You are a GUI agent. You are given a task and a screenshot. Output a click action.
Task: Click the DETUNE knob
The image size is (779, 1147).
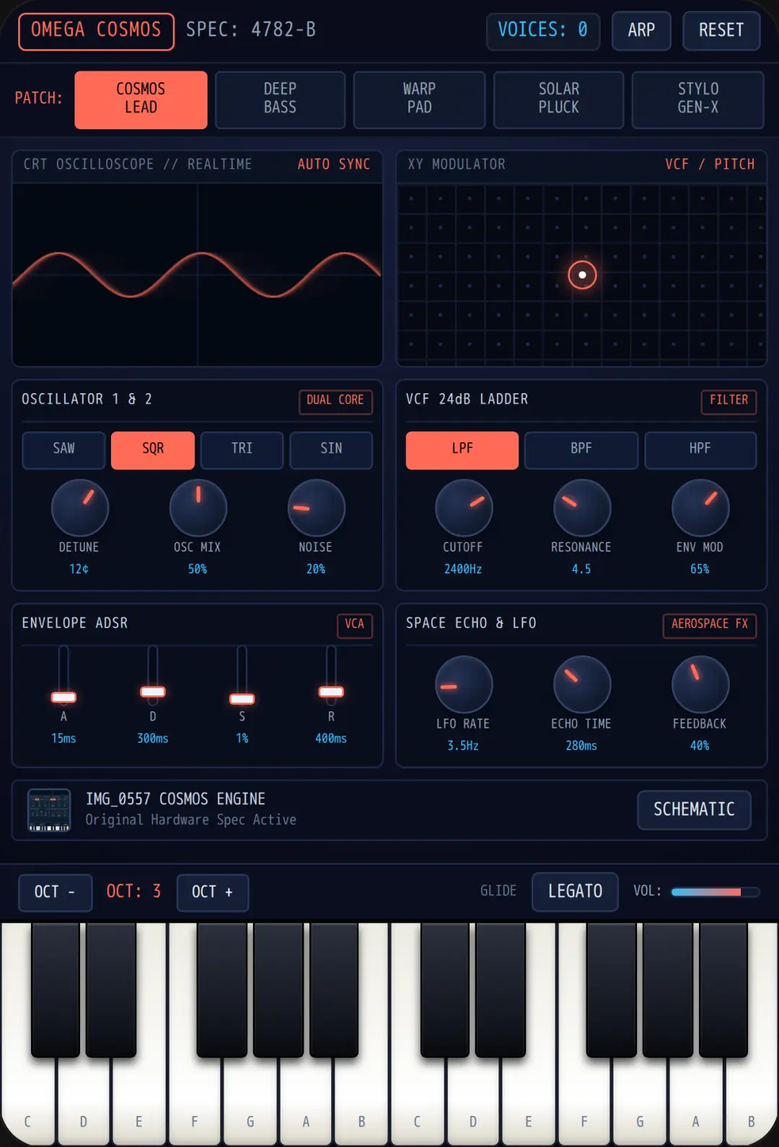(x=79, y=508)
